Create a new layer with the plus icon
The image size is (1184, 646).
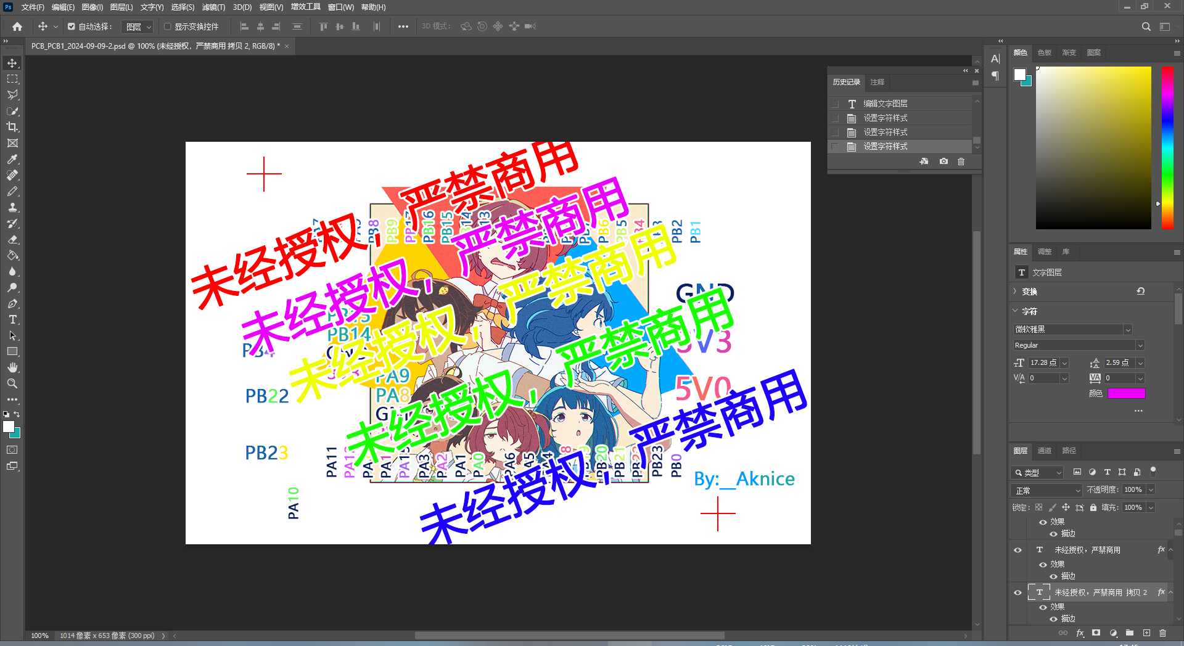click(x=1146, y=633)
